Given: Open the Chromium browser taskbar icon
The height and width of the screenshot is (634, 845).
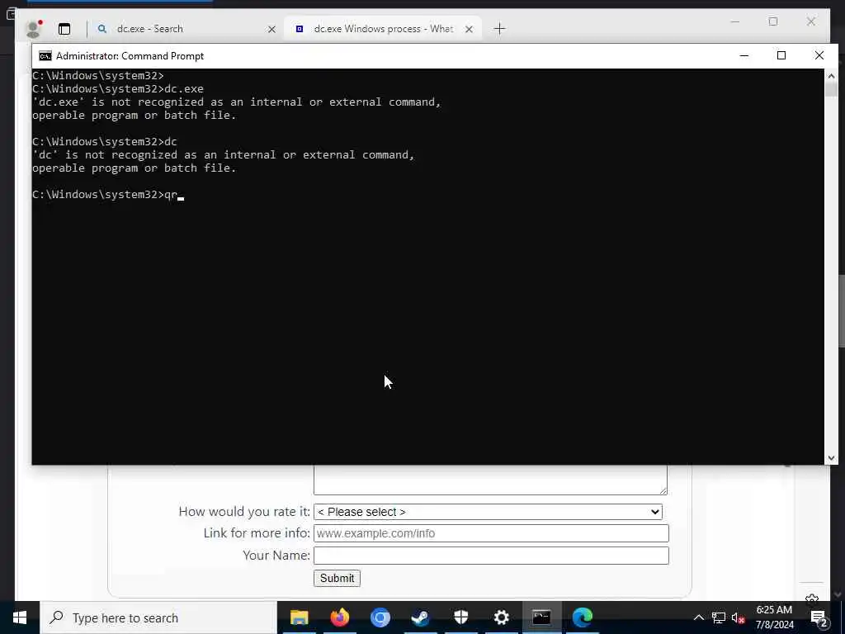Looking at the screenshot, I should (380, 617).
